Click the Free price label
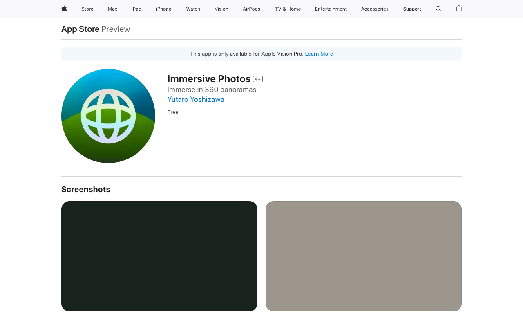Viewport: 523px width, 327px height. [x=173, y=112]
